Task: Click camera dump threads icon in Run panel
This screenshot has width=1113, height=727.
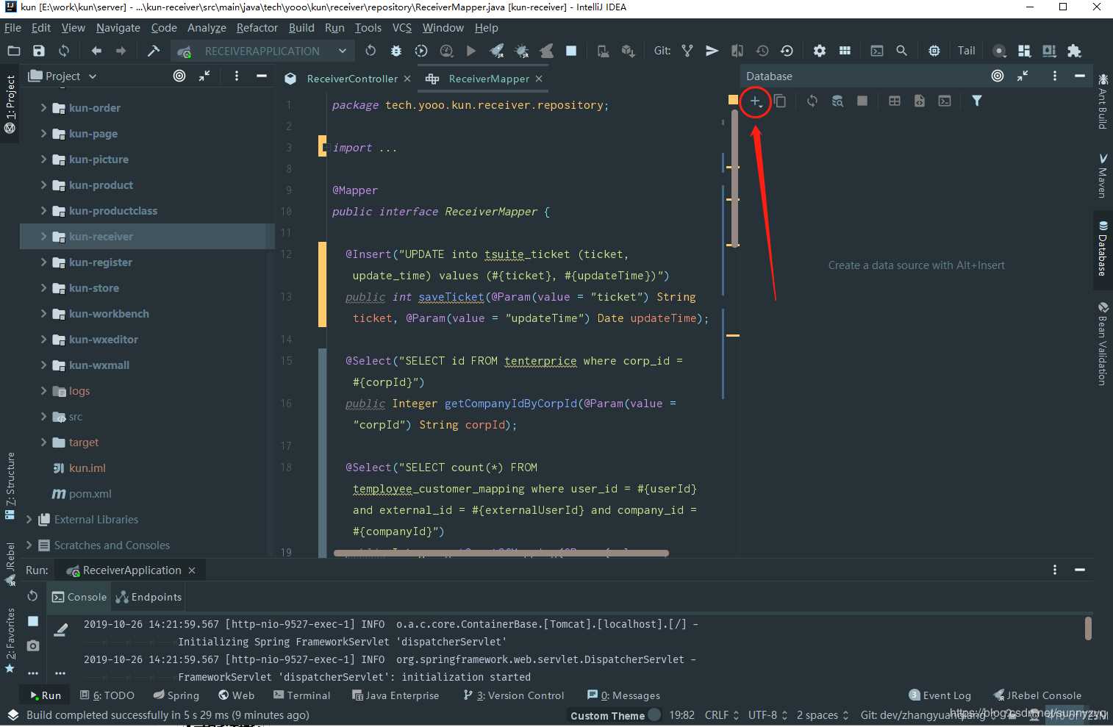Action: pyautogui.click(x=33, y=645)
